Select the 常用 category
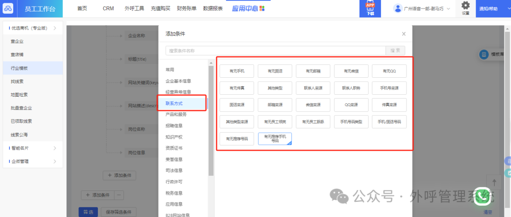Image resolution: width=511 pixels, height=217 pixels. (x=170, y=70)
